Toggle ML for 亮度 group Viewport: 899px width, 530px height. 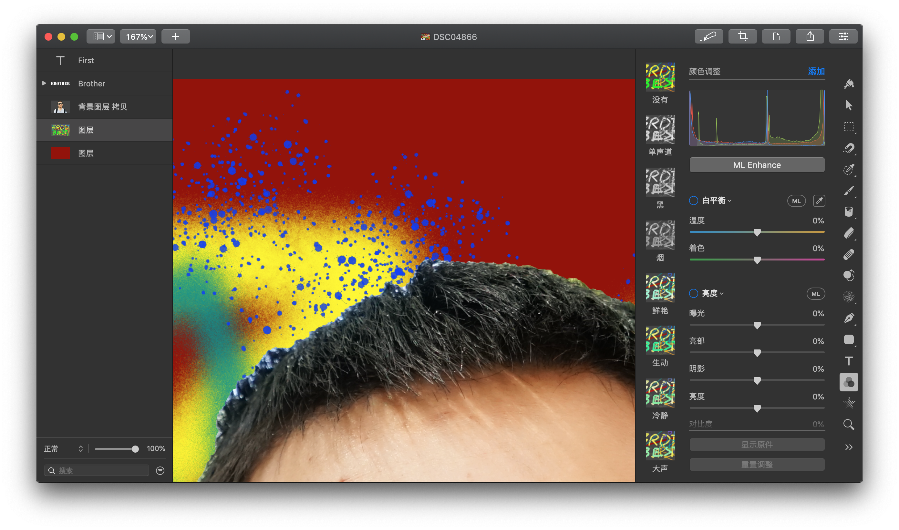click(x=815, y=294)
